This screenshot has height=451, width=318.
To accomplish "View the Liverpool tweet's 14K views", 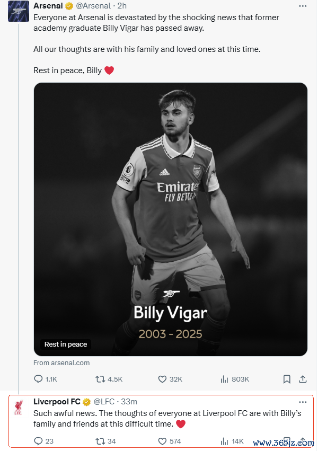I will tap(224, 441).
